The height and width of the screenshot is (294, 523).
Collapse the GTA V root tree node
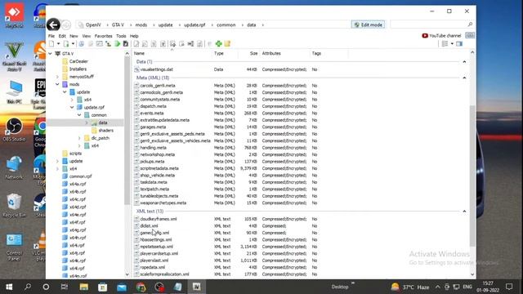(x=50, y=53)
